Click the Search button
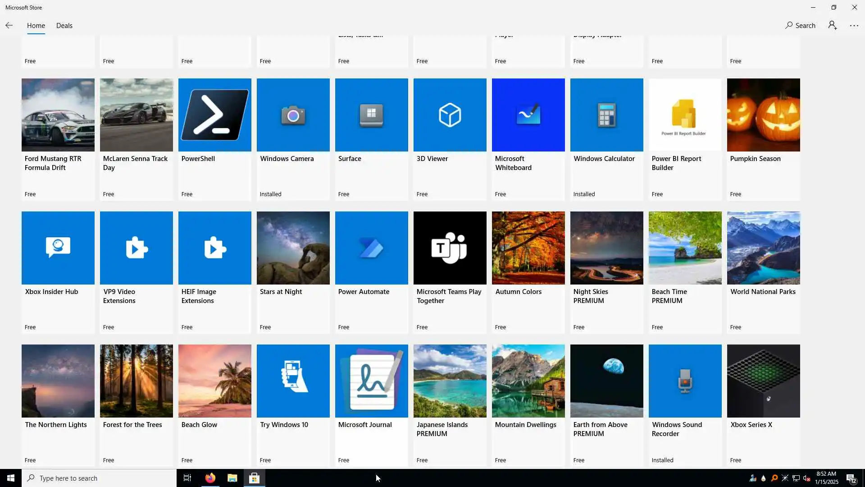 800,25
